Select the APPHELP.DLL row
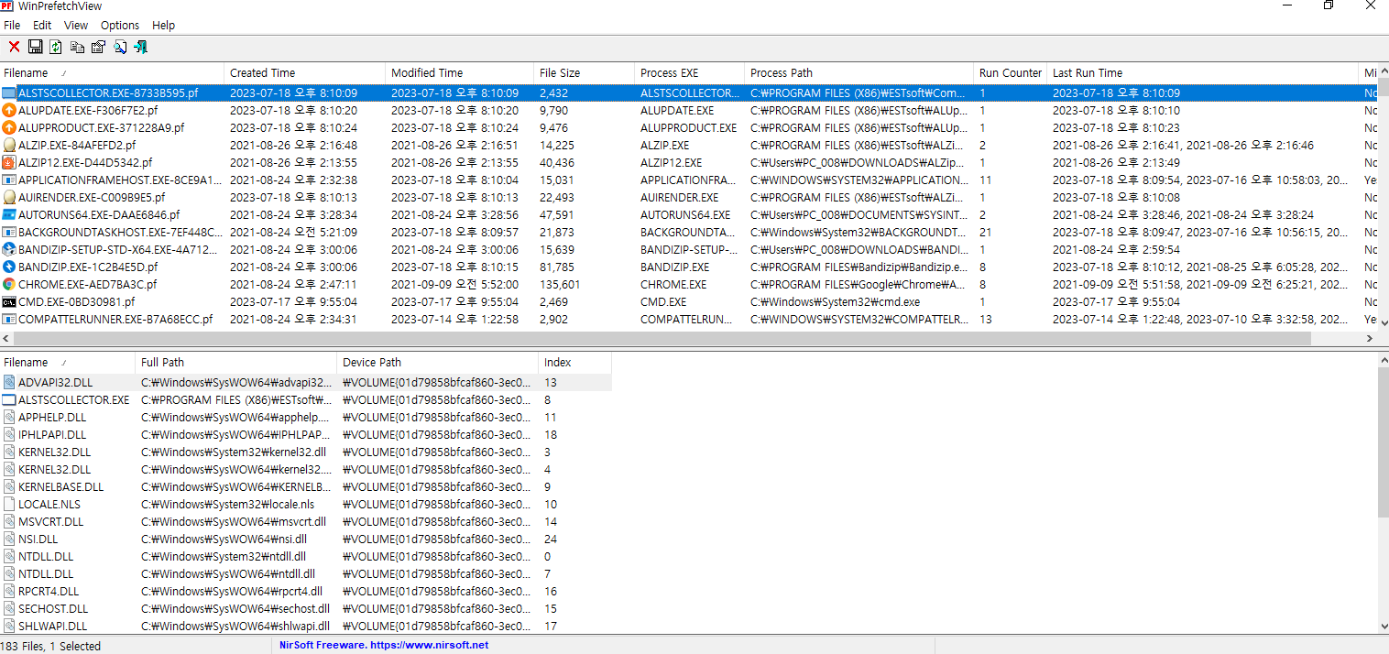1389x654 pixels. (306, 418)
